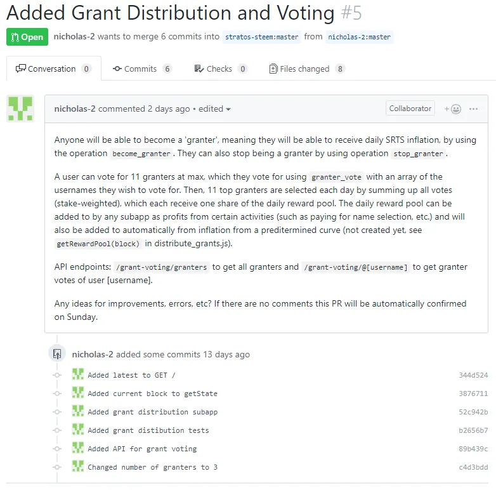496x490 pixels.
Task: Click nicholas-2's large avatar beside the comment
Action: coord(20,109)
